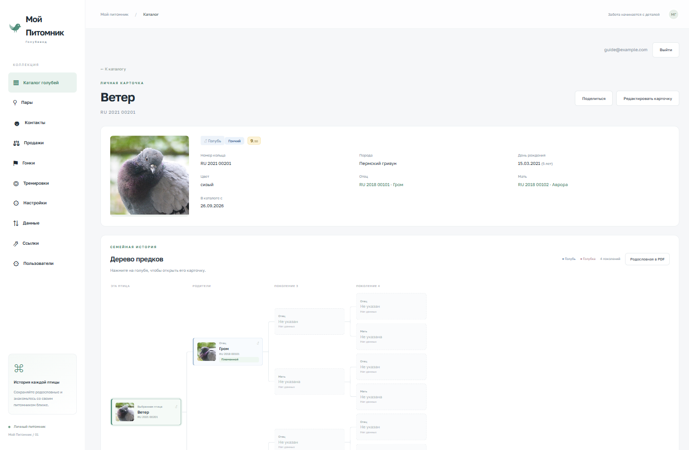Viewport: 689px width, 450px height.
Task: Click the male symbol on the Ветер tree card
Action: (x=176, y=407)
